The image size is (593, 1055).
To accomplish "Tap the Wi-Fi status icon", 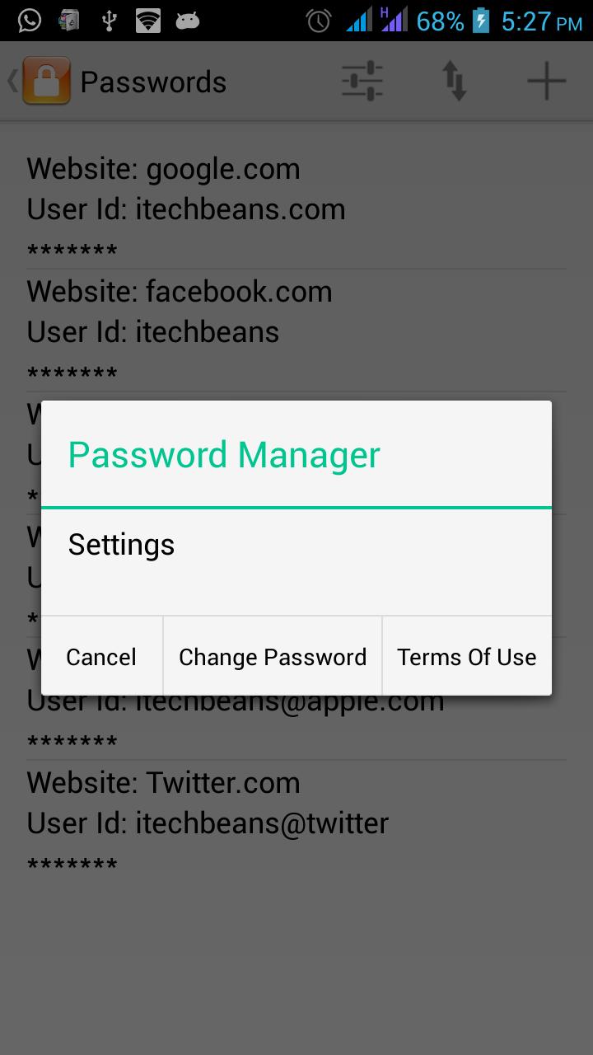I will 148,21.
